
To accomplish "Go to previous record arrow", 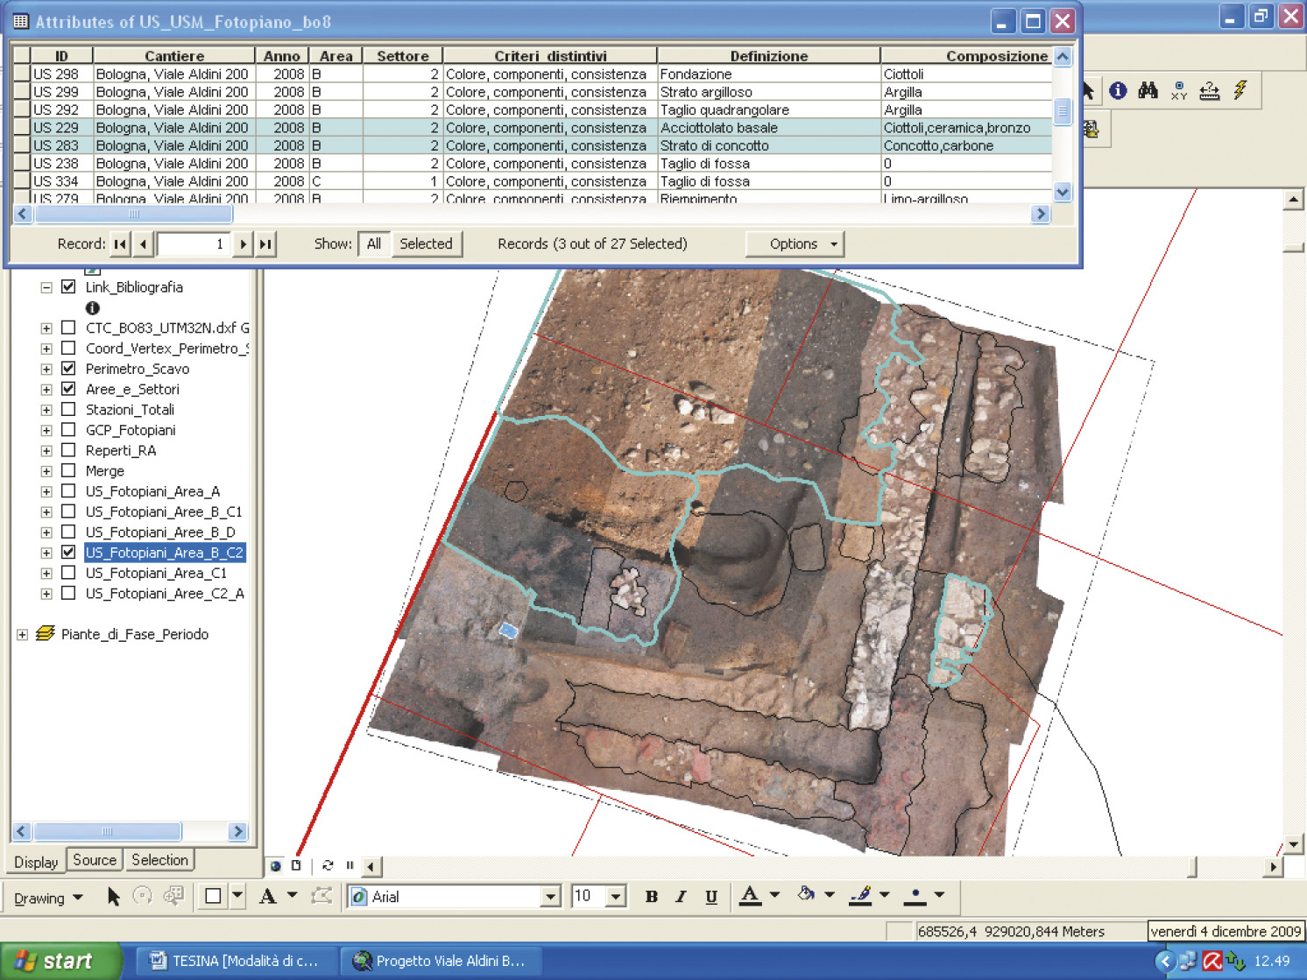I will 144,244.
